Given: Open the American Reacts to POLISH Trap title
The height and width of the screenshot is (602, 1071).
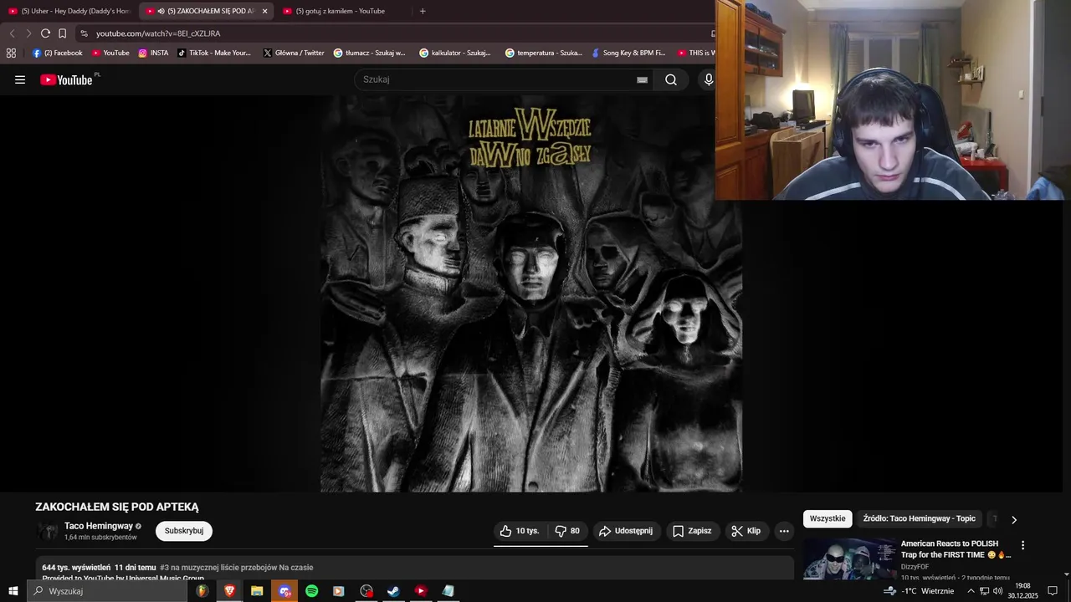Looking at the screenshot, I should point(956,549).
